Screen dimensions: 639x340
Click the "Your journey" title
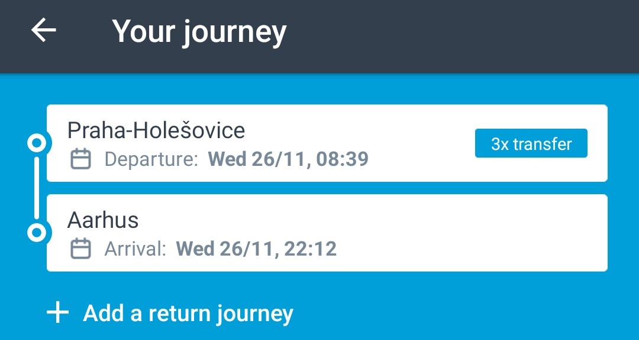[199, 31]
